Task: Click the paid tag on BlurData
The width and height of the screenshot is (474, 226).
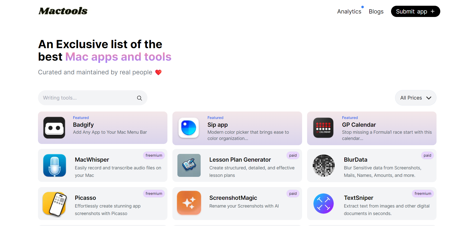Action: click(427, 155)
